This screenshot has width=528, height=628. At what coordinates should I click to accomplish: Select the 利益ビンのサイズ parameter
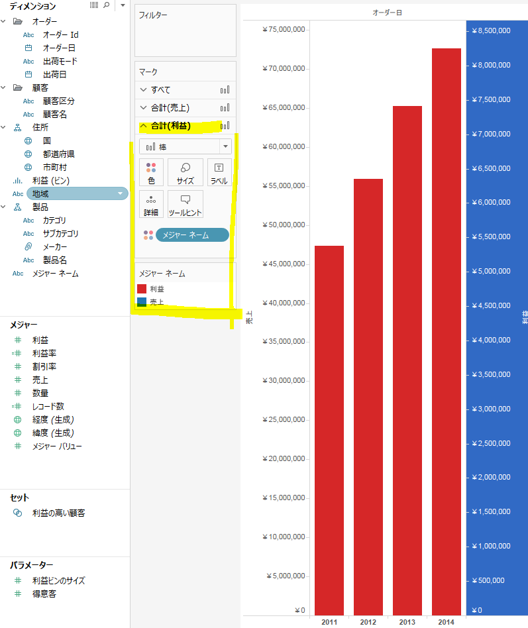(58, 580)
